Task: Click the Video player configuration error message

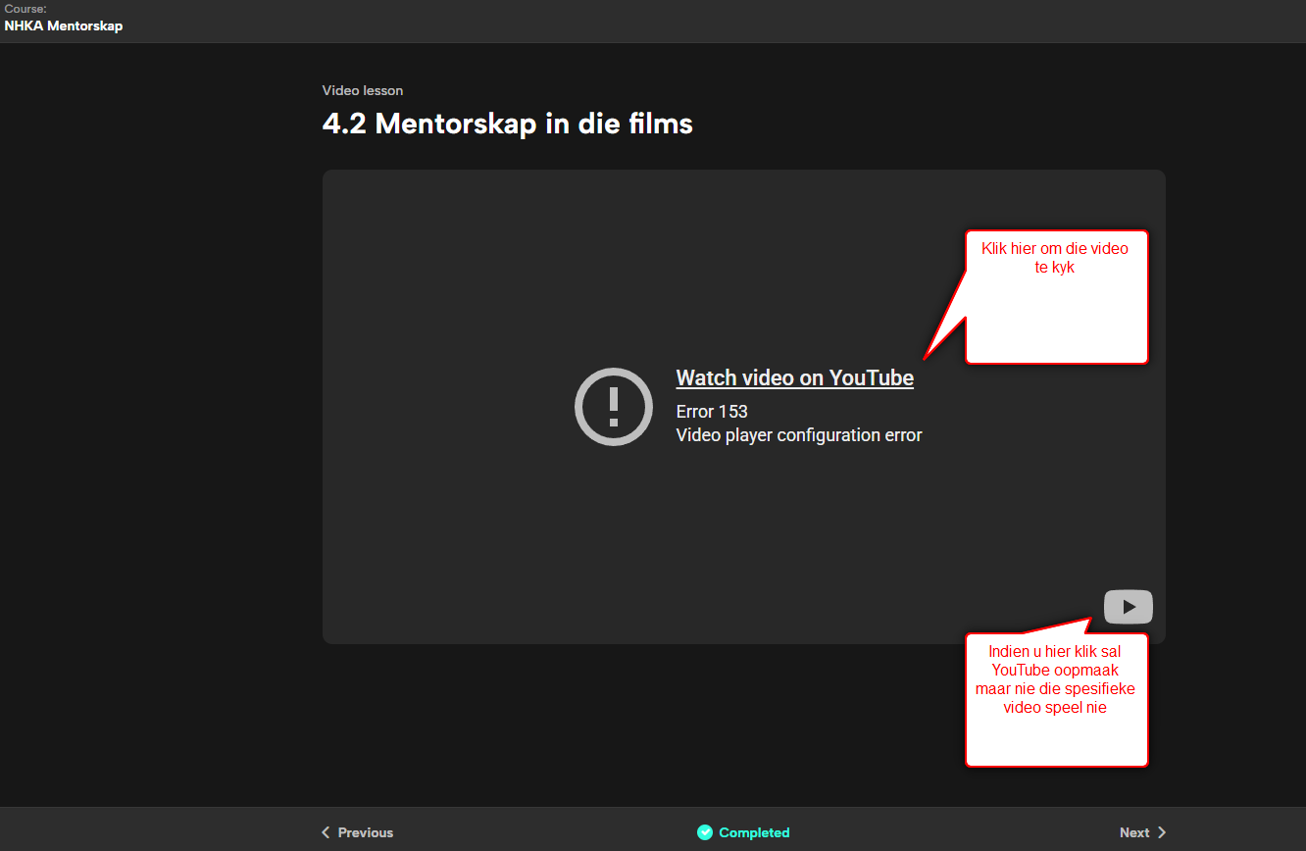Action: (x=799, y=435)
